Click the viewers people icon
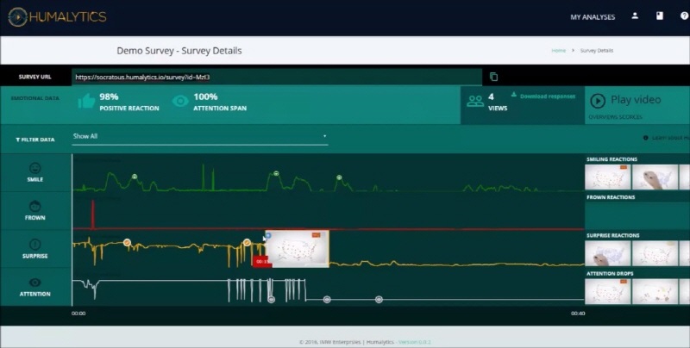 [x=475, y=102]
